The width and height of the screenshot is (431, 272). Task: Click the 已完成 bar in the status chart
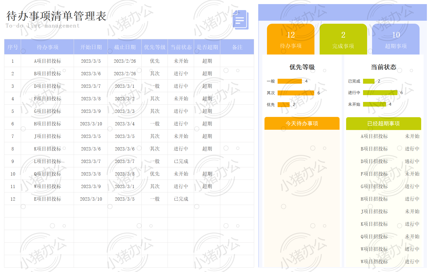[x=369, y=81]
